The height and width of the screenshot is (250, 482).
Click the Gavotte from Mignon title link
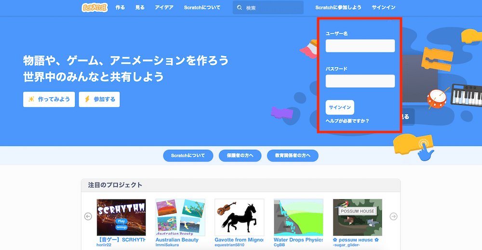[x=239, y=240]
